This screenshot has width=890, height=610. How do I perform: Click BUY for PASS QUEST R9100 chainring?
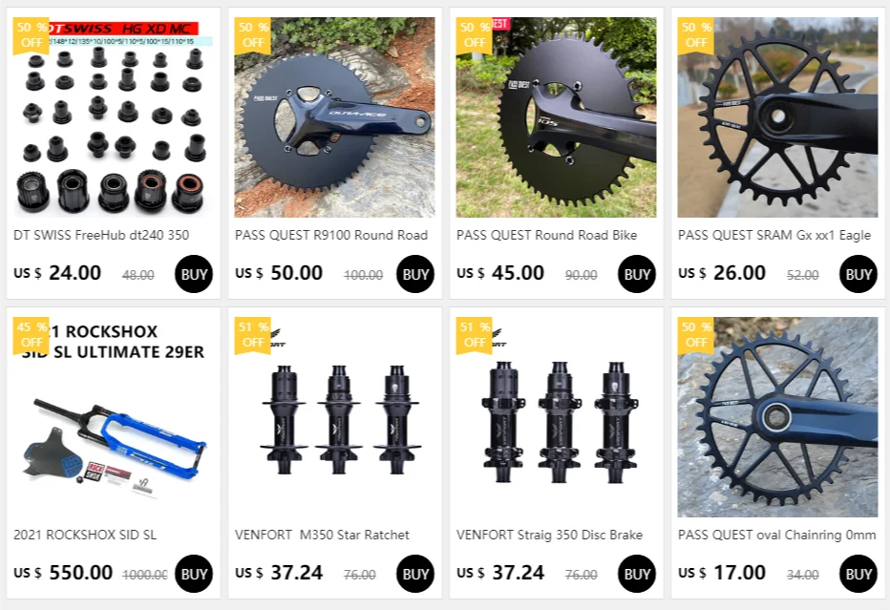tap(414, 274)
